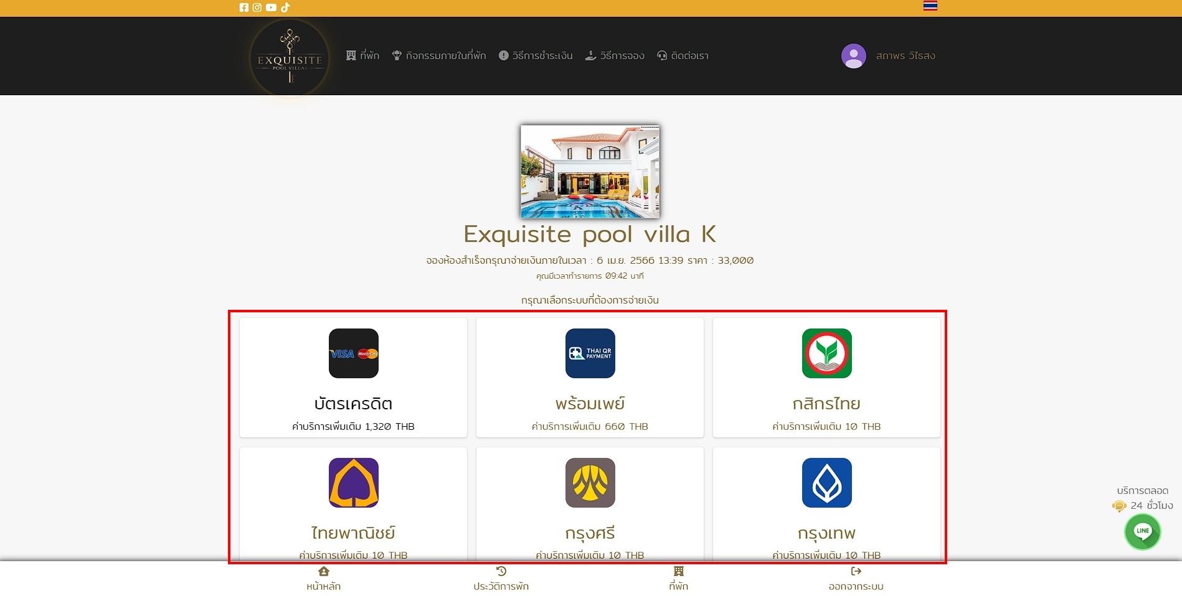This screenshot has height=596, width=1182.
Task: Open ที่พัก label in bottom bar
Action: (678, 587)
